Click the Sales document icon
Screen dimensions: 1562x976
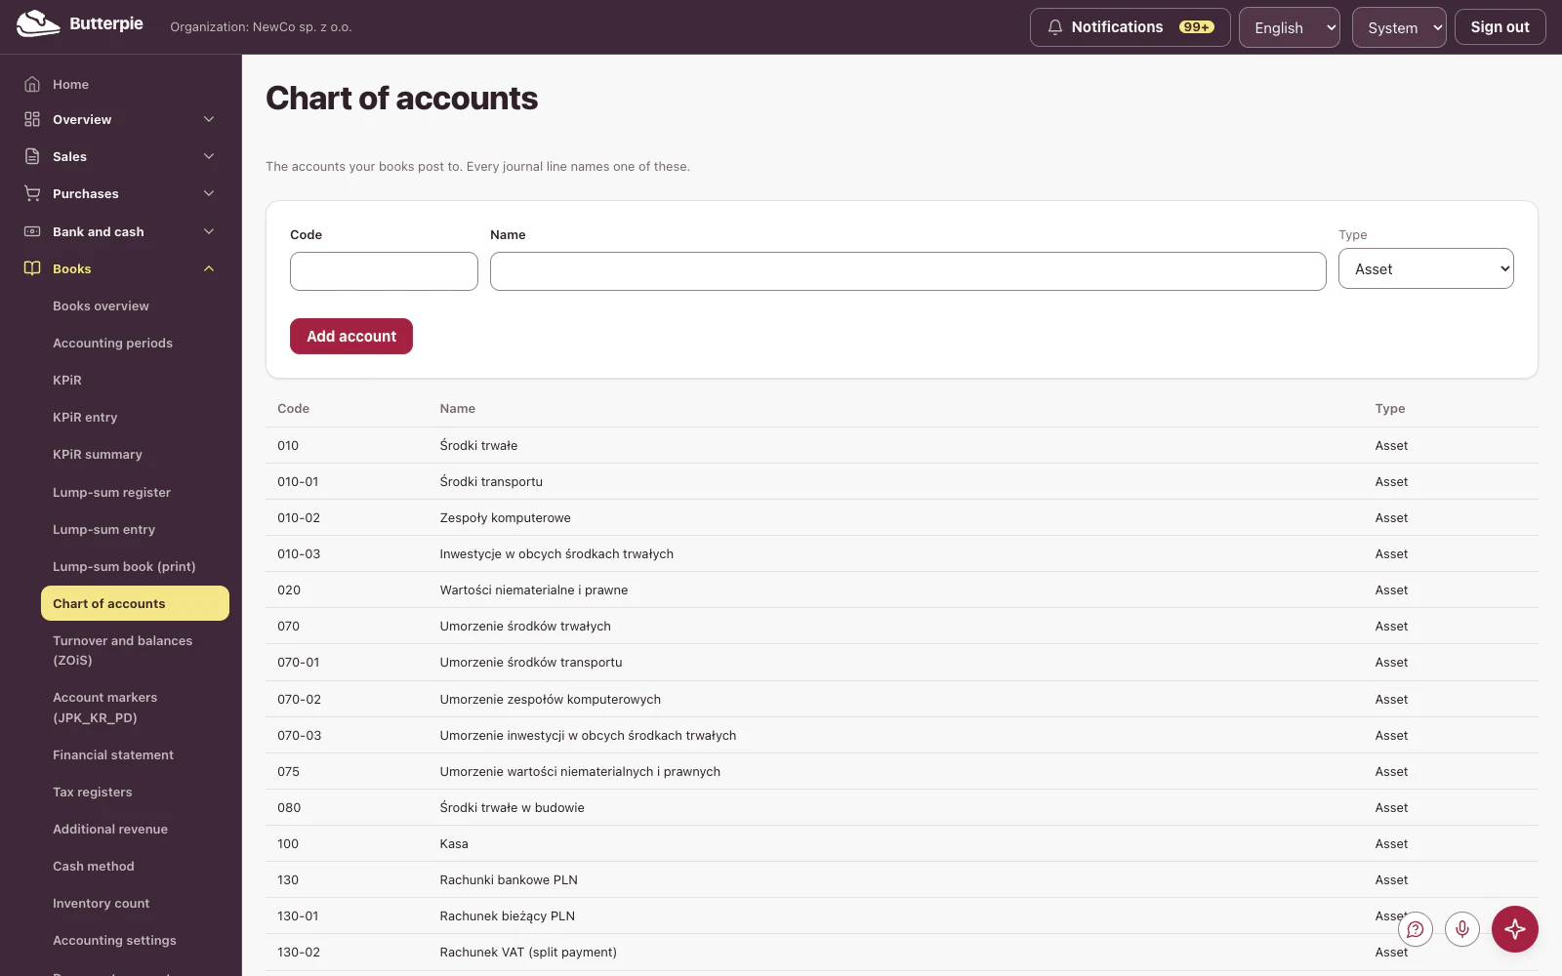click(32, 156)
